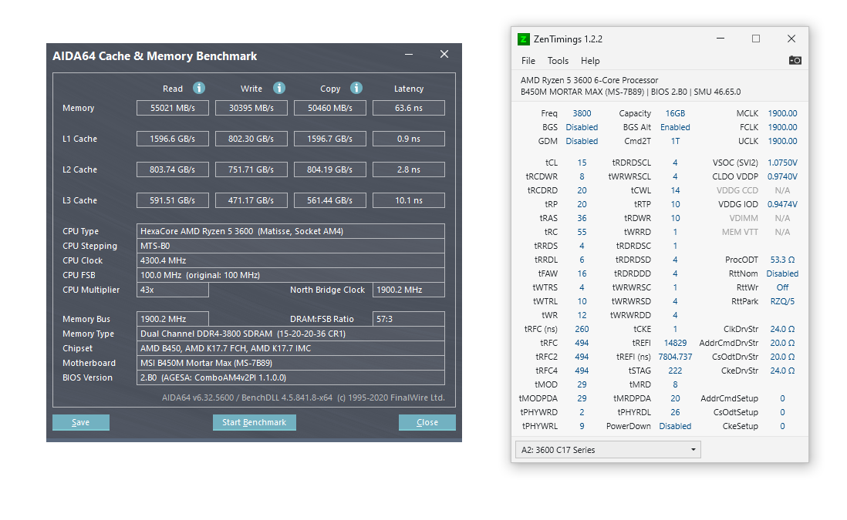Close the AIDA64 window with the X

click(x=444, y=54)
